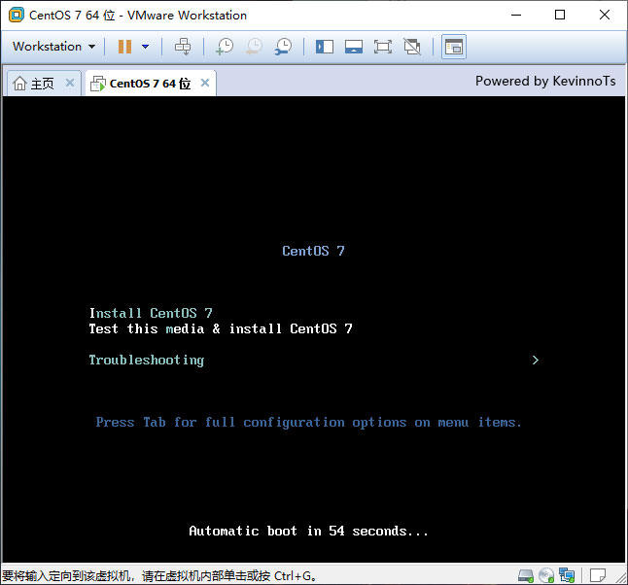Image resolution: width=628 pixels, height=585 pixels.
Task: Choose Test this media & install CentOS 7
Action: (221, 328)
